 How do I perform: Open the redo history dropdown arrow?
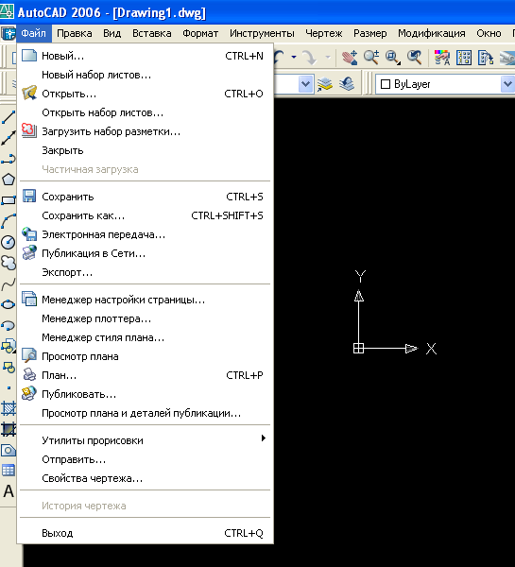coord(328,57)
